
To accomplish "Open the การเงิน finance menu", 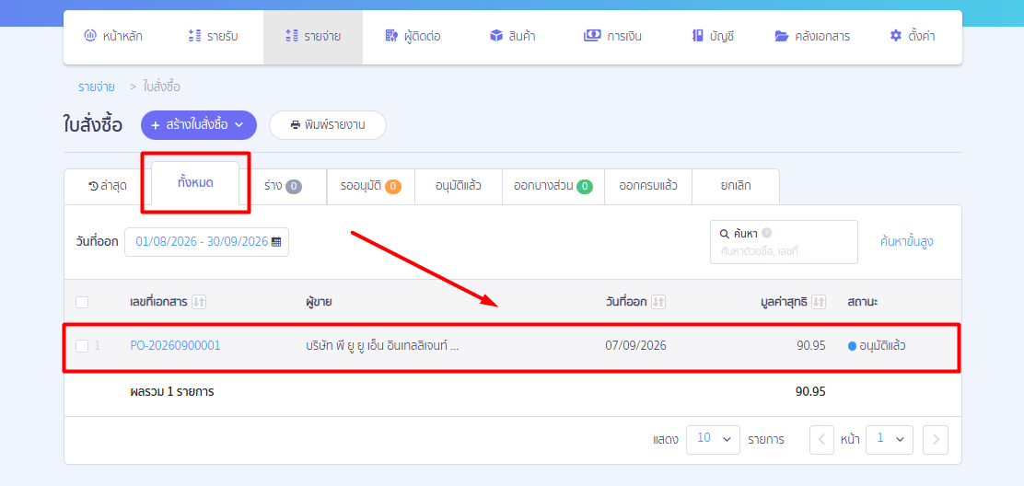I will click(612, 37).
